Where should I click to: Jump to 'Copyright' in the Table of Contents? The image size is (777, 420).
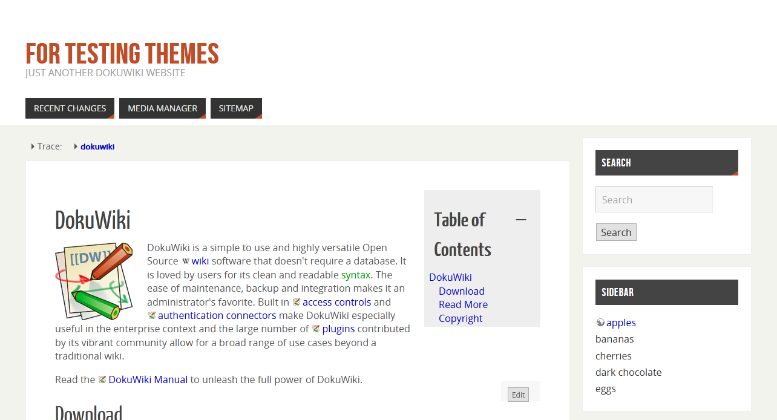click(x=461, y=318)
